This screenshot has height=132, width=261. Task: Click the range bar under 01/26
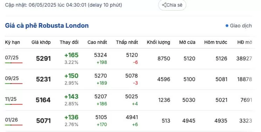[x=14, y=125]
